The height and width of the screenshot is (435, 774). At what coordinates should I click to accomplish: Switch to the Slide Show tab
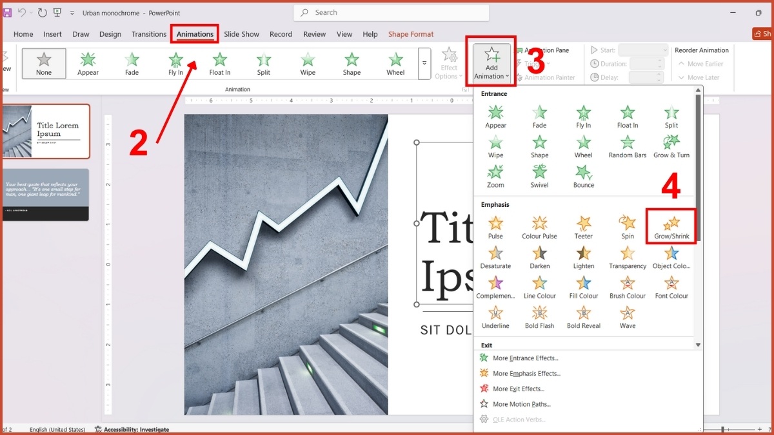[241, 34]
